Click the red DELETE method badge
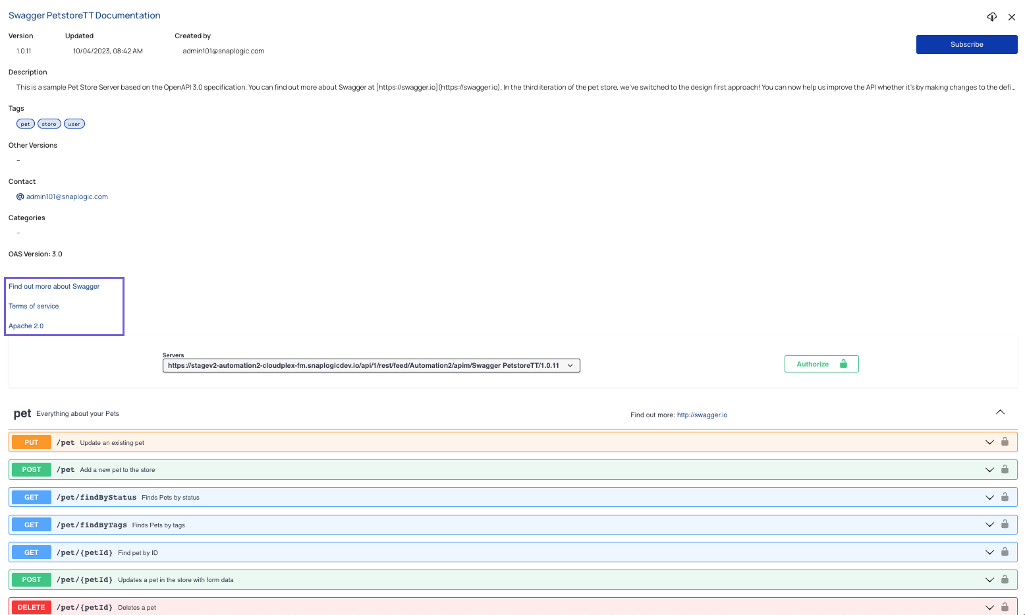The image size is (1025, 615). [32, 607]
